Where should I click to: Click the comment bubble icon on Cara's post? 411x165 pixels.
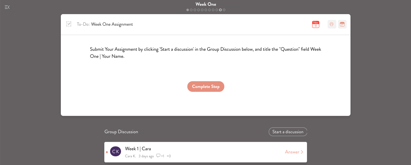point(158,156)
